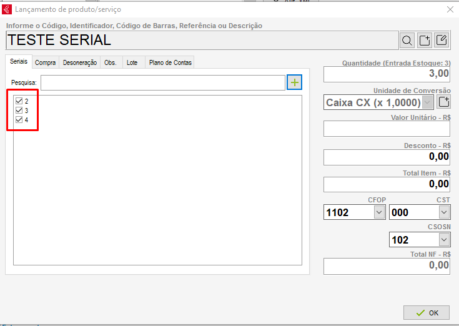Click the green plus add serial button

point(294,82)
